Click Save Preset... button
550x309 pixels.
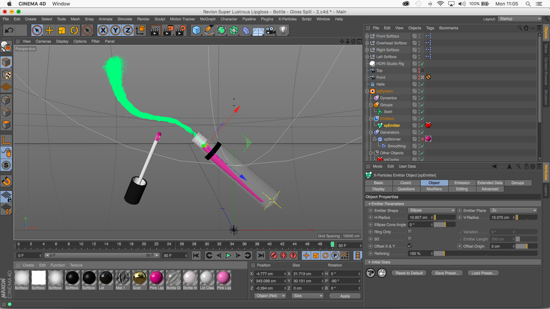click(447, 273)
